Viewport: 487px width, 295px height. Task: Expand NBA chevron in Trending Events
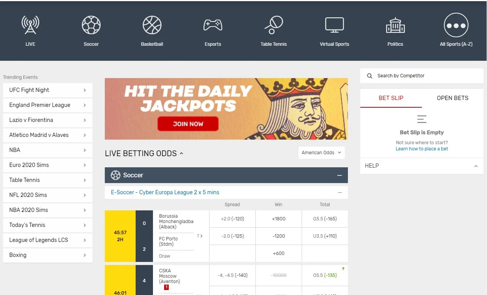[84, 150]
